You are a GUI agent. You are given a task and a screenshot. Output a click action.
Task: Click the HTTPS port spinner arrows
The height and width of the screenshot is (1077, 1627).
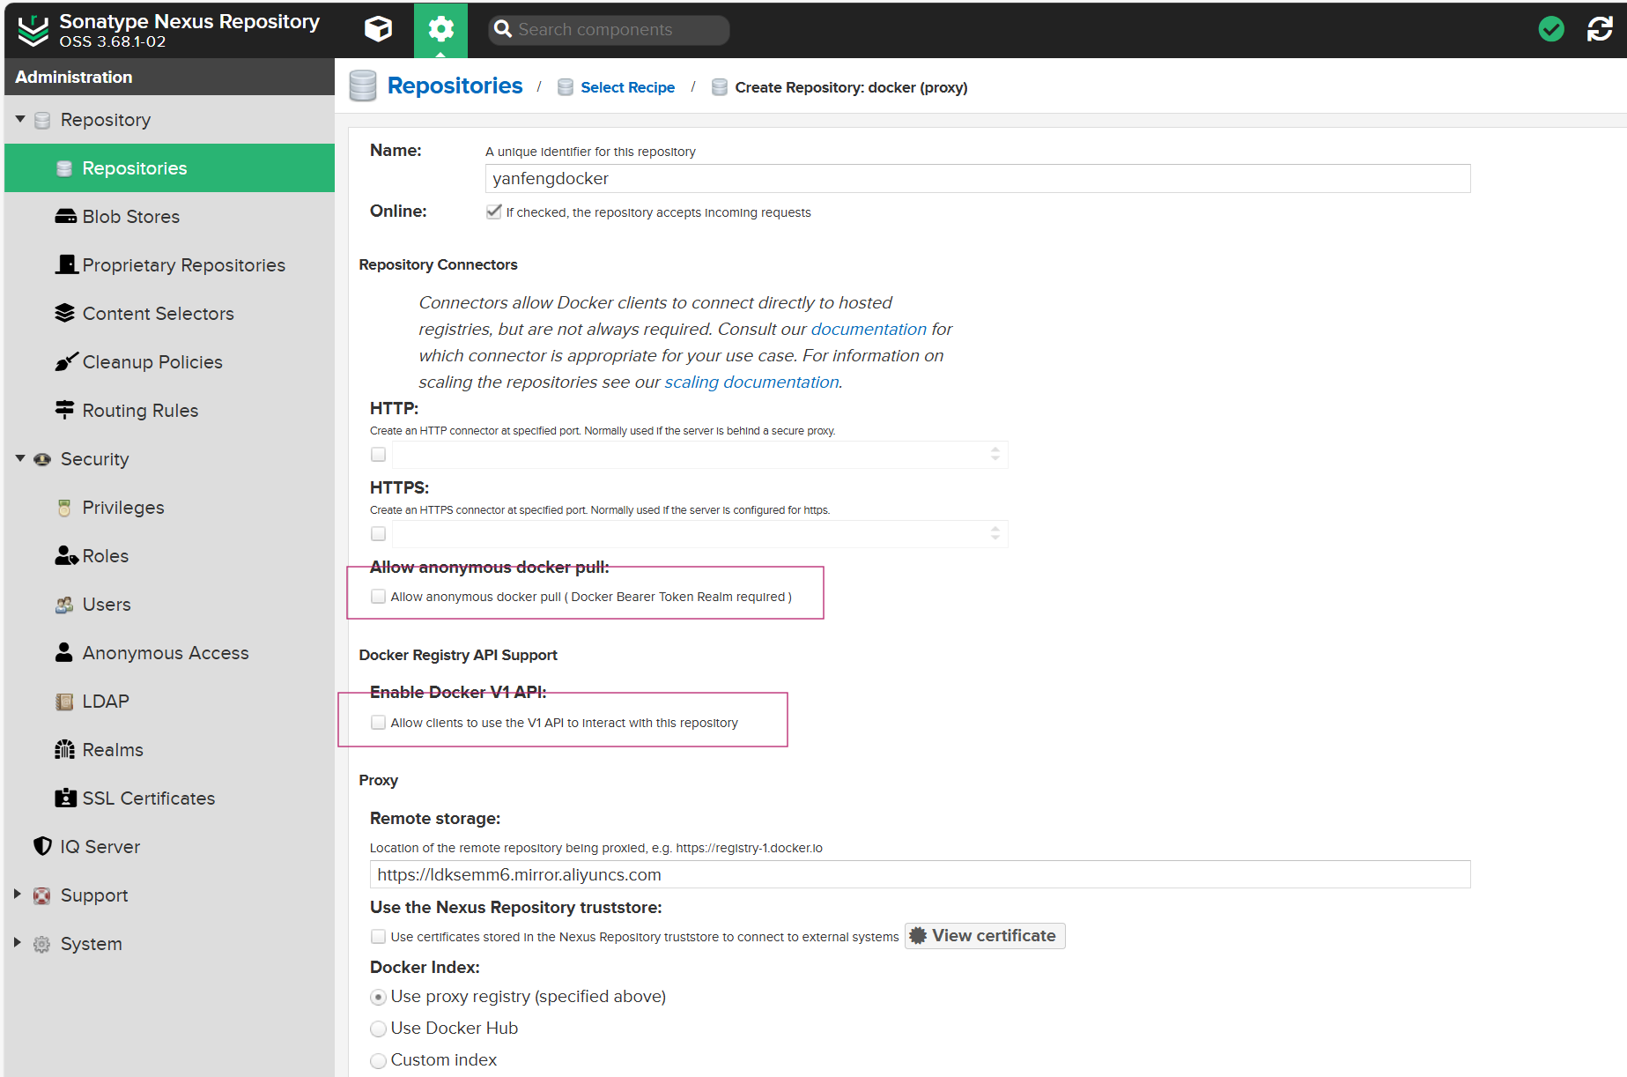995,533
